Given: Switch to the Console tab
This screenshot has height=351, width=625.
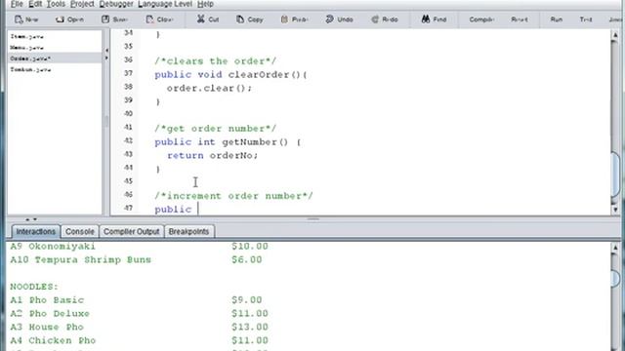Looking at the screenshot, I should (80, 232).
